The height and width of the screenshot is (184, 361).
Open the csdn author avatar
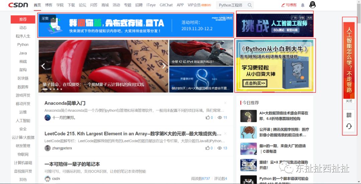pyautogui.click(x=47, y=178)
